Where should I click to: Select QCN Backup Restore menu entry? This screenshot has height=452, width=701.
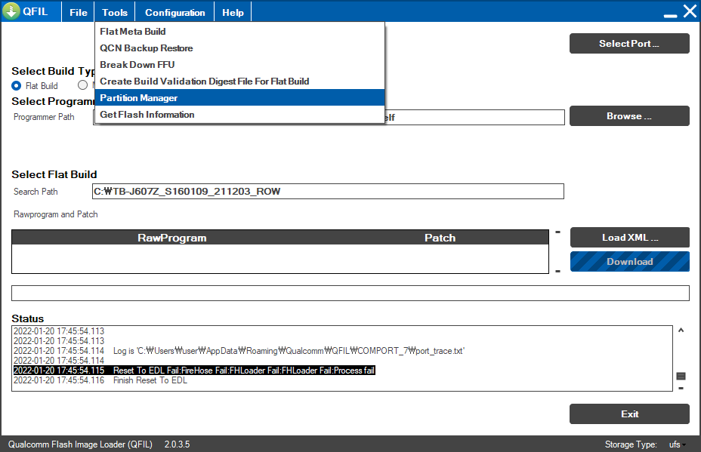pos(239,48)
